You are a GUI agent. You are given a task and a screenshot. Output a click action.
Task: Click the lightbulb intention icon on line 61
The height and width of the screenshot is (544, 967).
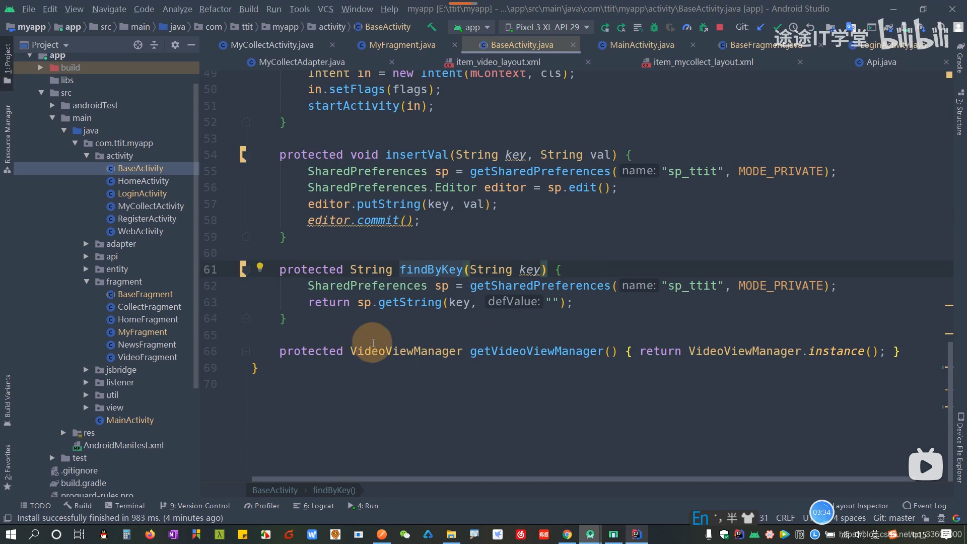coord(260,267)
